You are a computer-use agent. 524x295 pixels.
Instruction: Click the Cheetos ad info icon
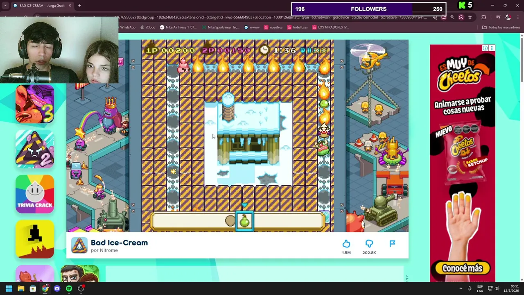point(485,48)
